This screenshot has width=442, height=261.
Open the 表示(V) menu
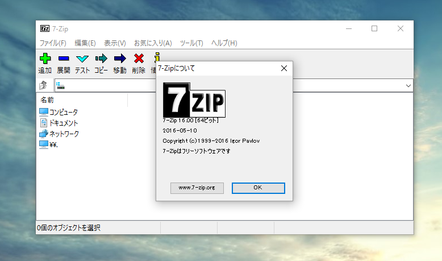(115, 43)
